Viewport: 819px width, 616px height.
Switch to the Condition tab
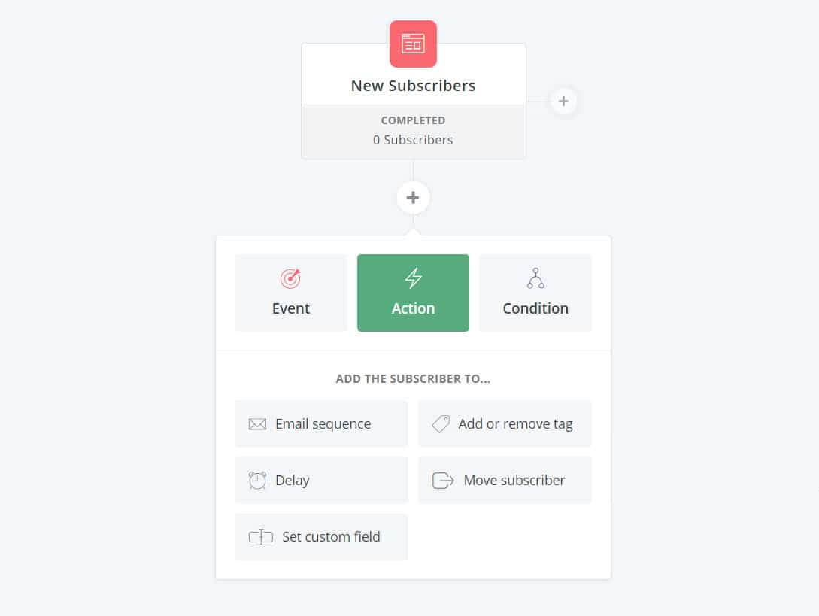[535, 293]
